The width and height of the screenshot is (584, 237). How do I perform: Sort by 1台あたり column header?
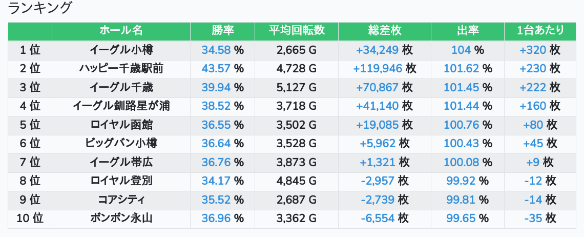click(540, 31)
